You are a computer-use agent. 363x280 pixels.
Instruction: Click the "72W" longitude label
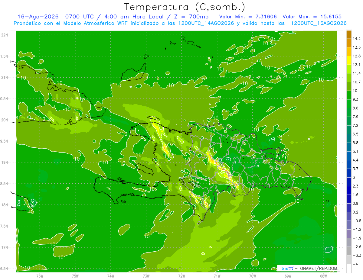pyautogui.click(x=181, y=276)
